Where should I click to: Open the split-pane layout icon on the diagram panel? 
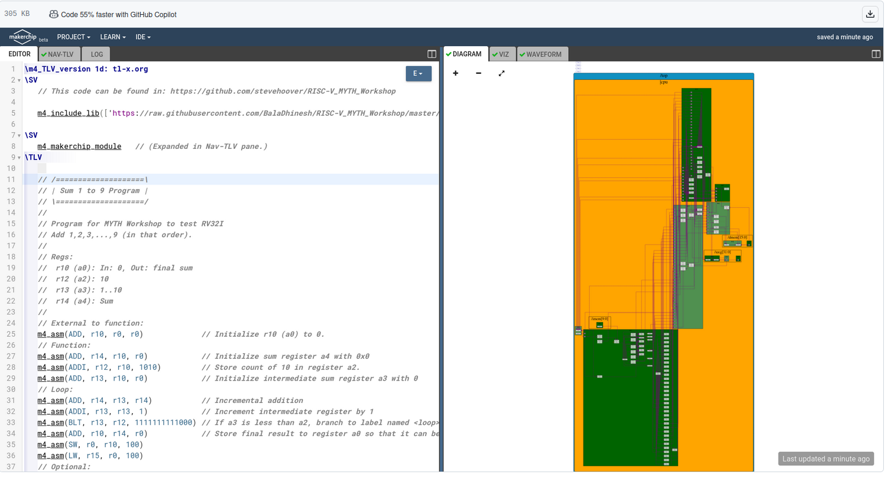876,54
